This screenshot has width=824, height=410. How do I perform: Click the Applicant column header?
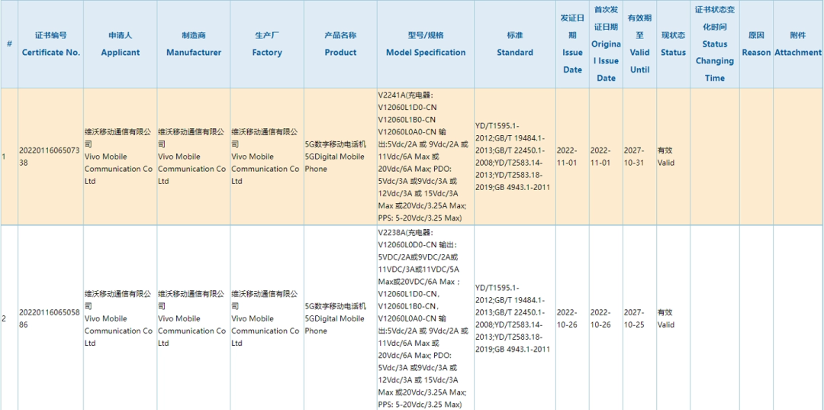click(x=121, y=44)
